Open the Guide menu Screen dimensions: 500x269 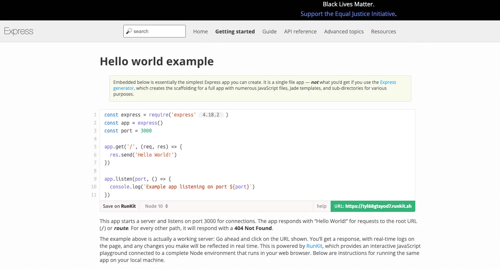coord(269,32)
